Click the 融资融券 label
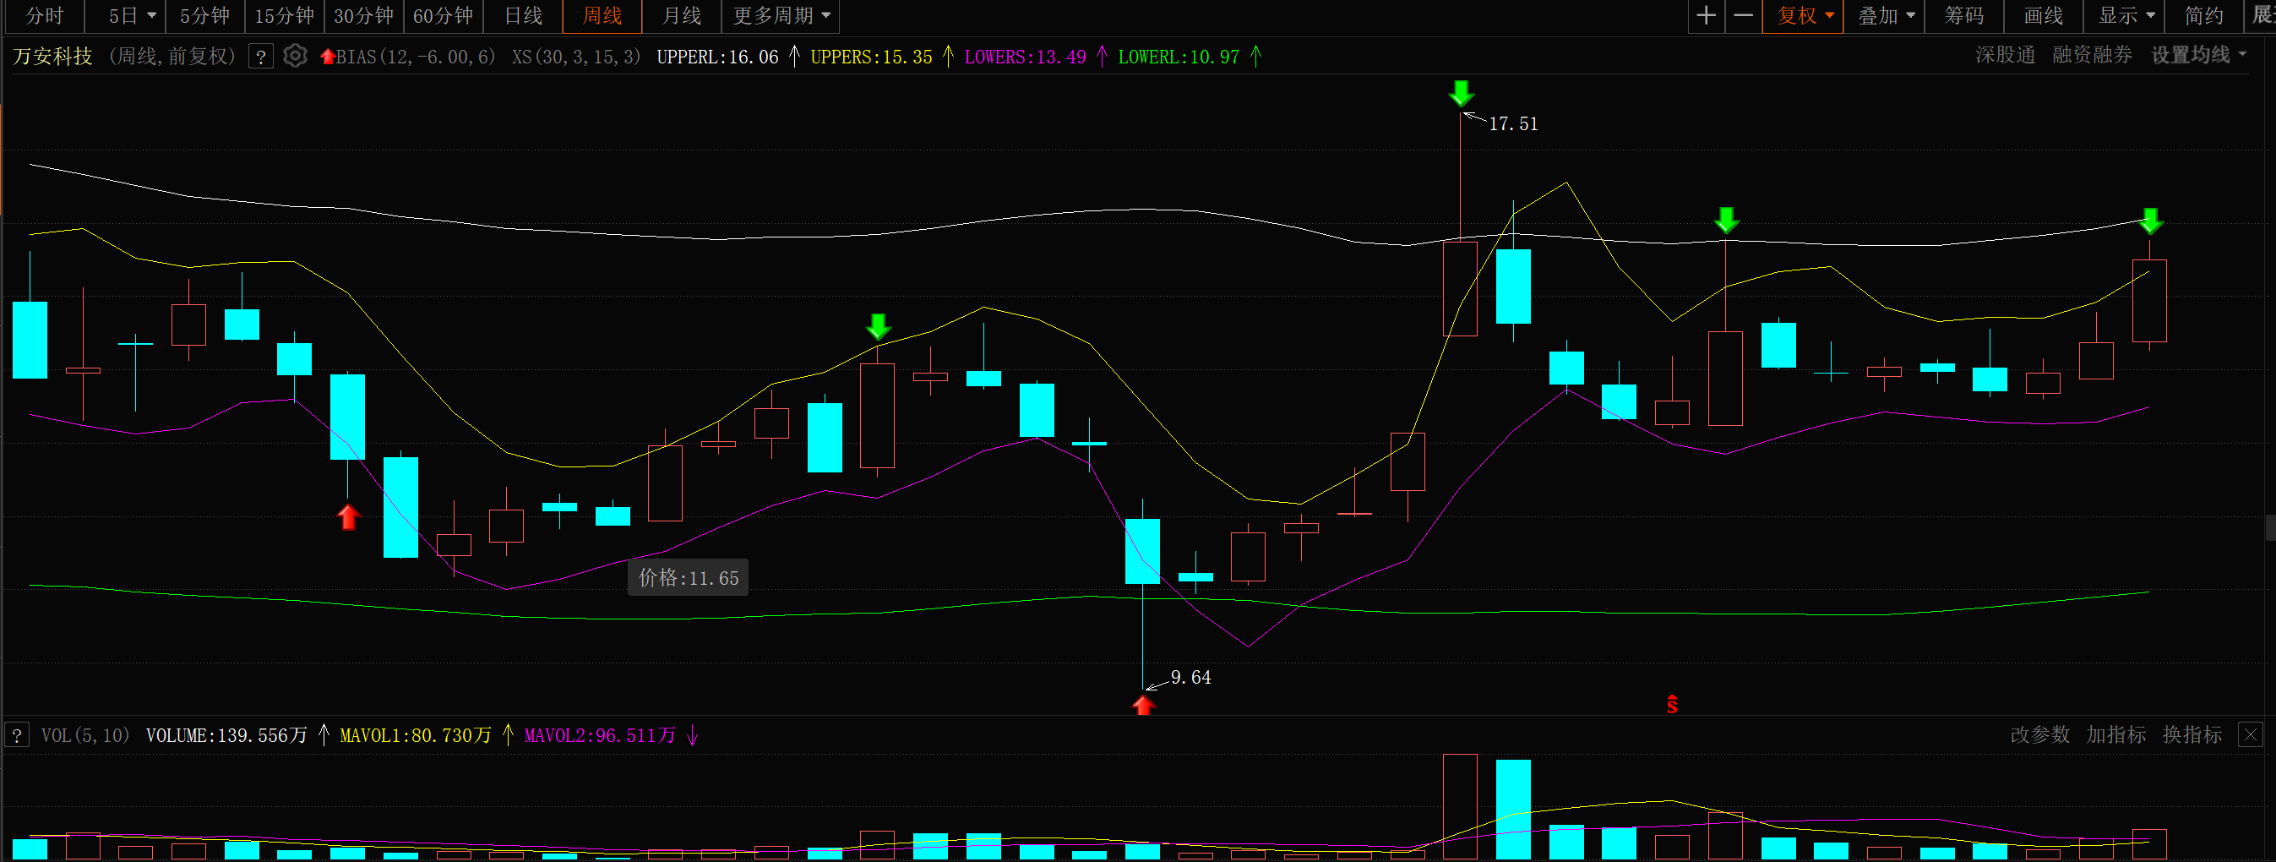Viewport: 2276px width, 862px height. (x=2092, y=56)
